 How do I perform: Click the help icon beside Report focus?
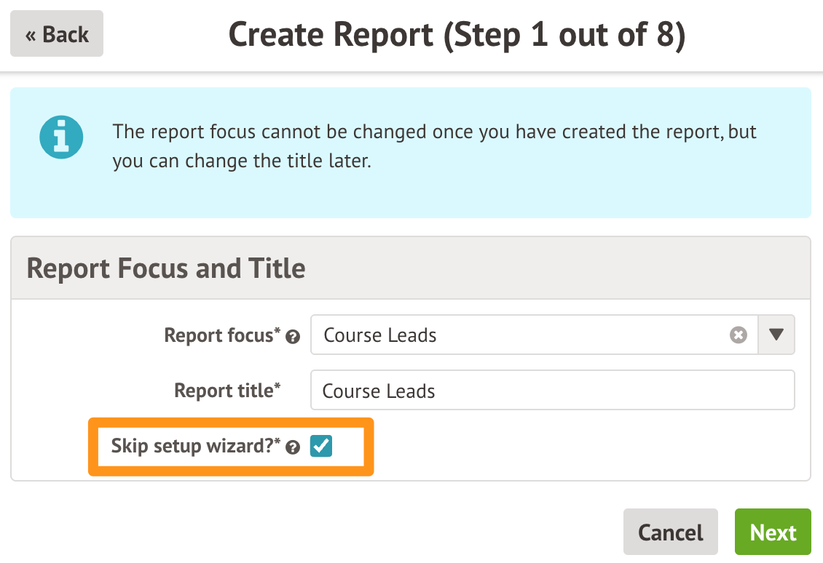coord(293,338)
